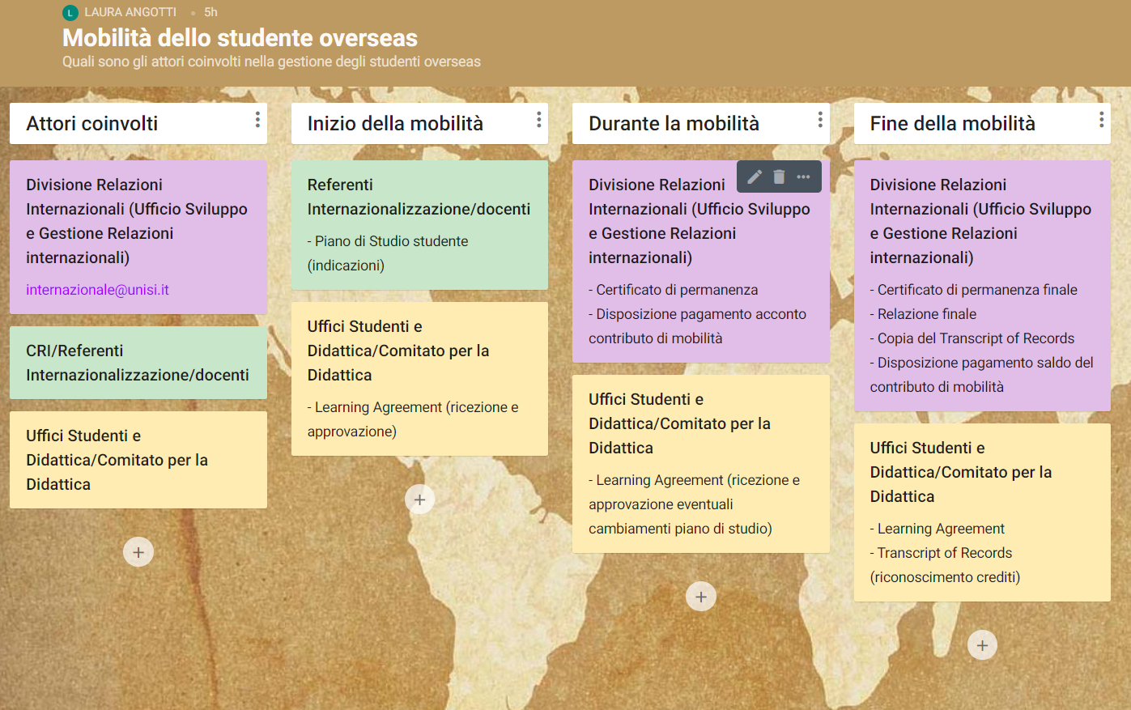
Task: Click 'Copia del Transcript of Records' line
Action: coord(972,338)
